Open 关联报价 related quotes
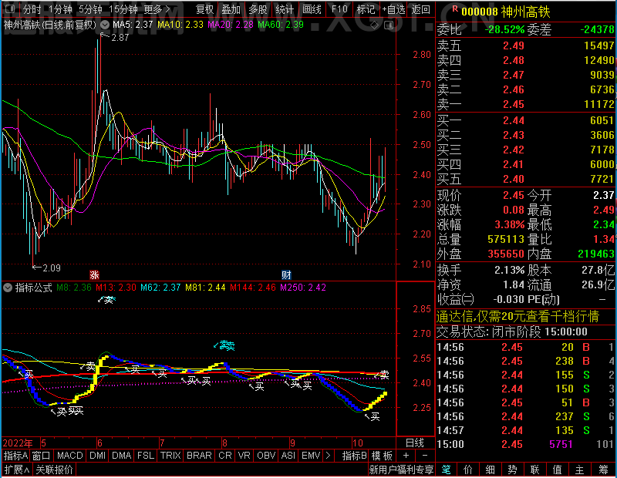The height and width of the screenshot is (478, 617). (x=54, y=470)
